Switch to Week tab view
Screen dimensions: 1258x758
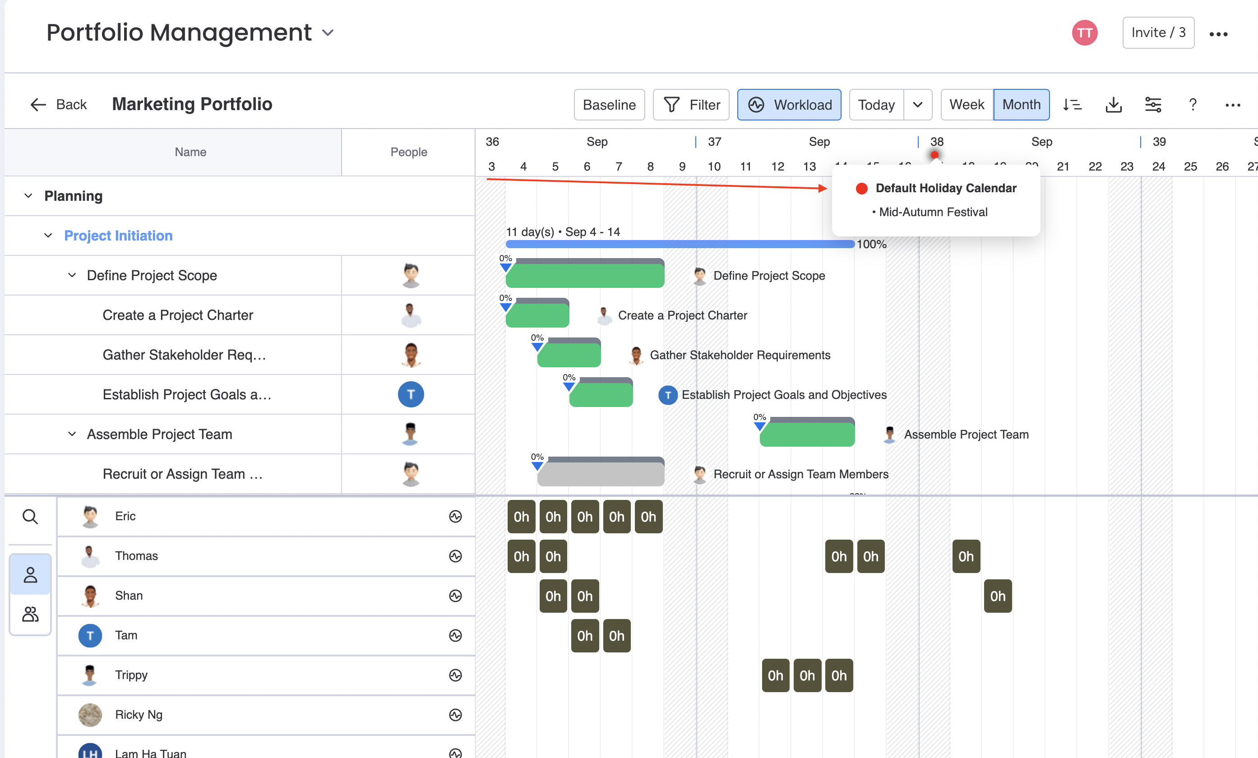tap(967, 104)
